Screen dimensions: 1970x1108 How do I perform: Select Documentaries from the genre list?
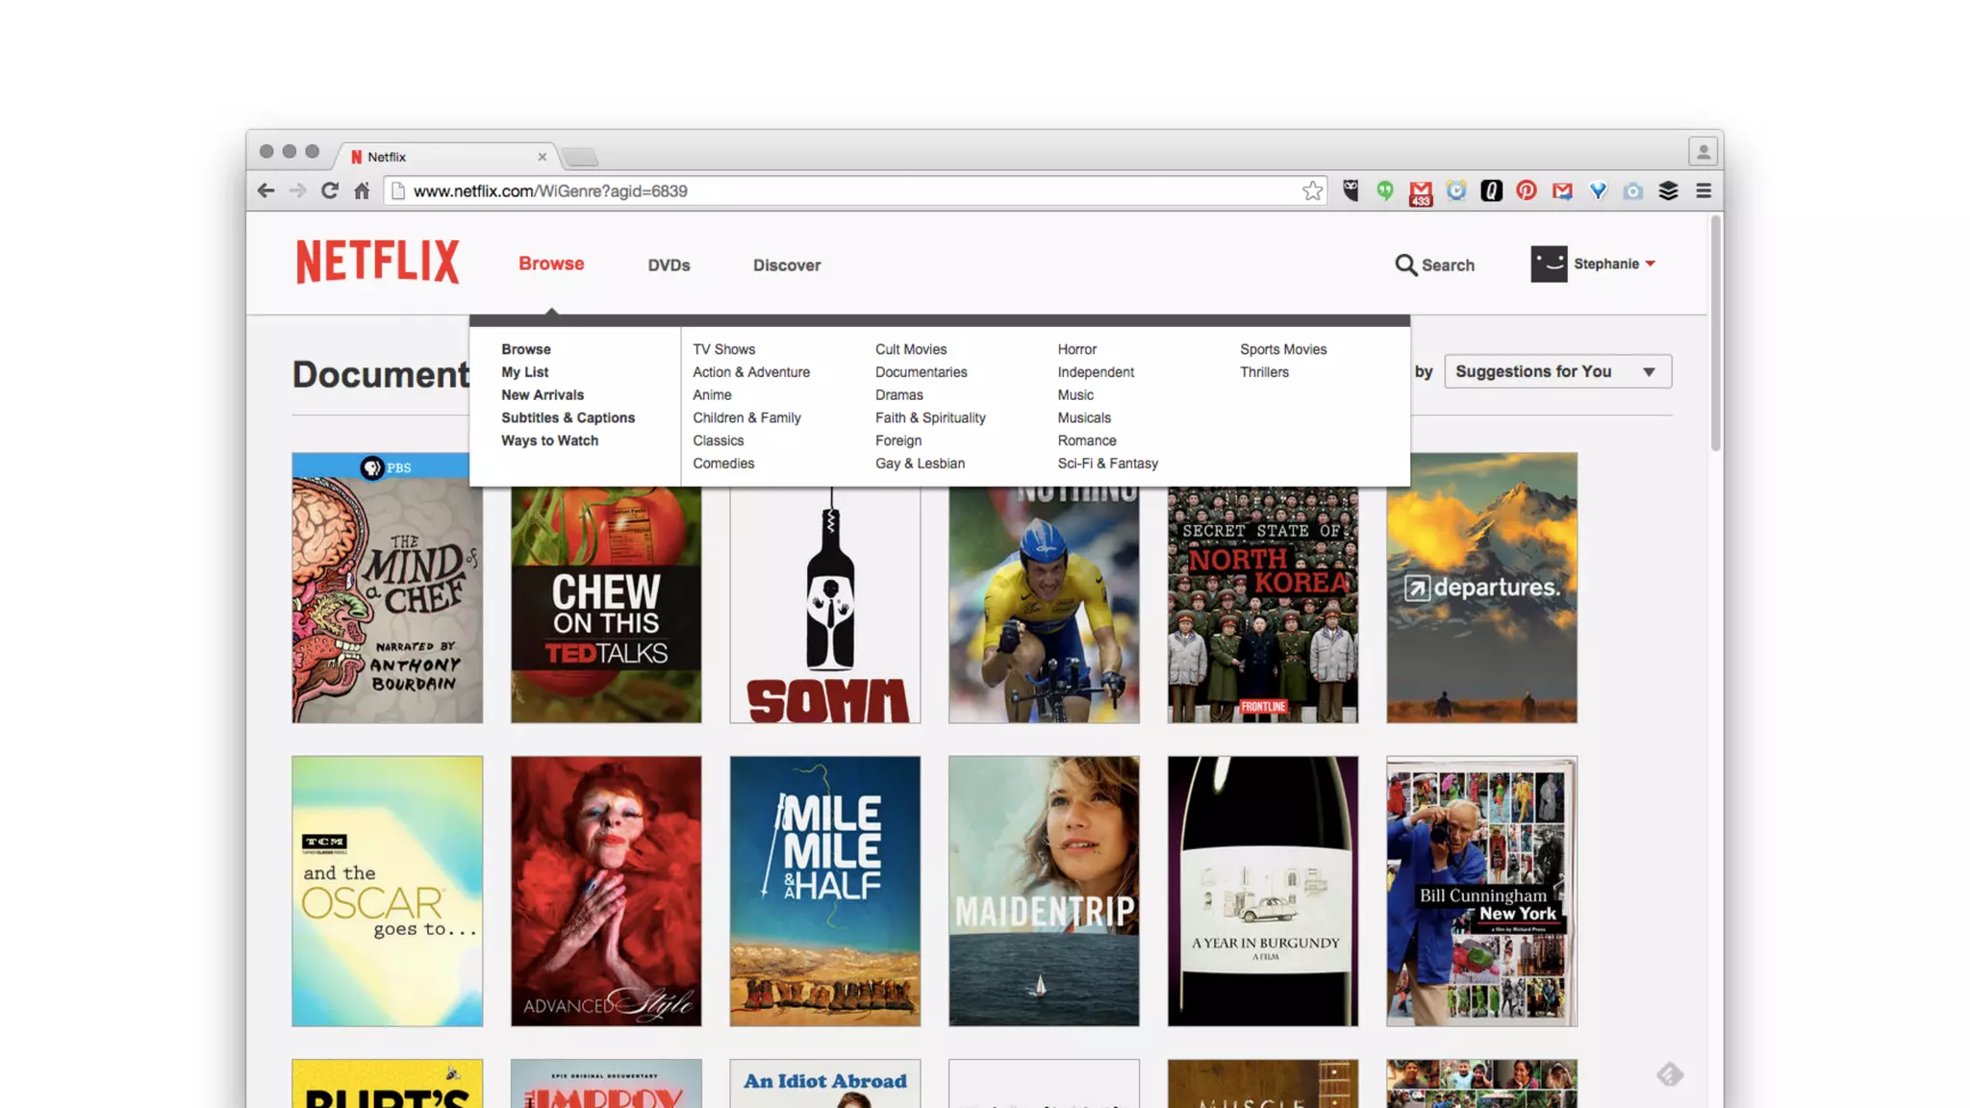(921, 372)
